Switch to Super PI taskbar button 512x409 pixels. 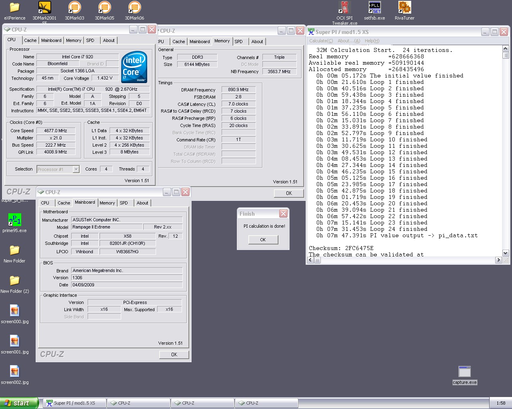(x=74, y=403)
